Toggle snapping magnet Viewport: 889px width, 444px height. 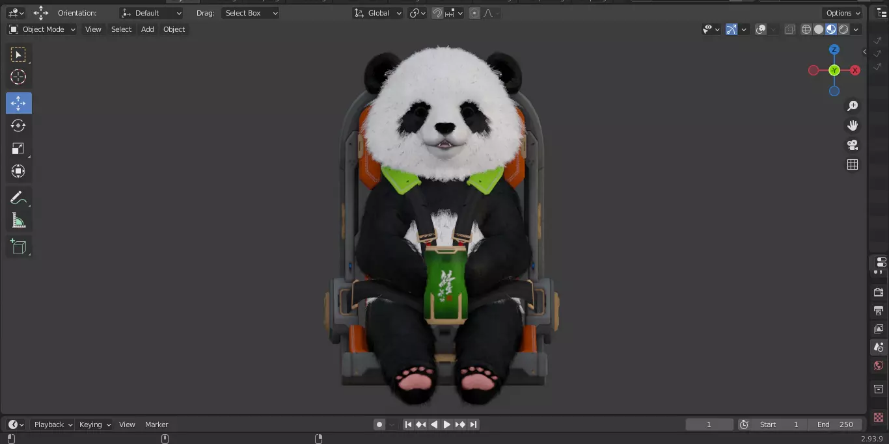tap(437, 13)
